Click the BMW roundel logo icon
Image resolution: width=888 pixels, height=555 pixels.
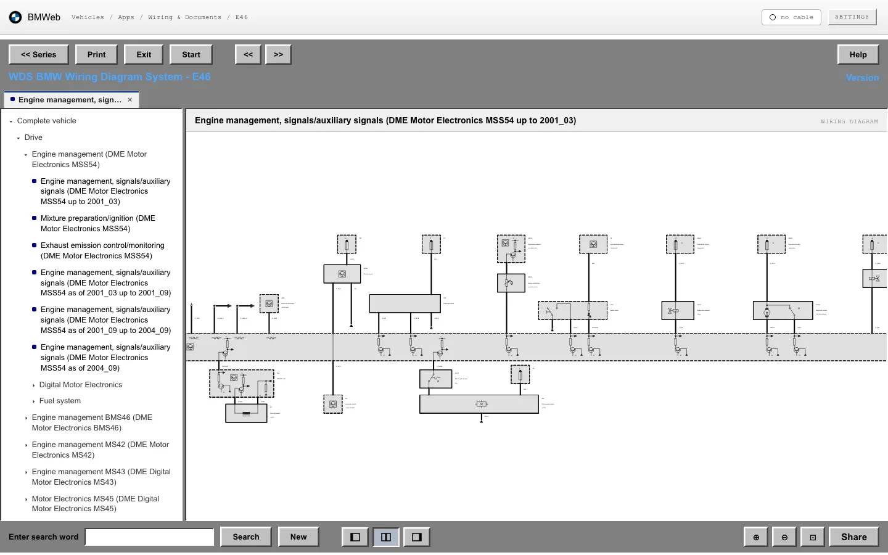pos(15,17)
